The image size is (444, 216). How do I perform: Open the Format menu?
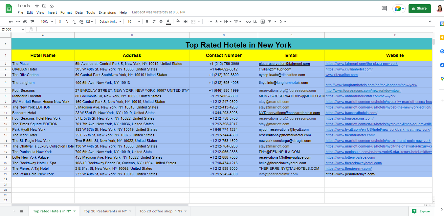click(66, 12)
